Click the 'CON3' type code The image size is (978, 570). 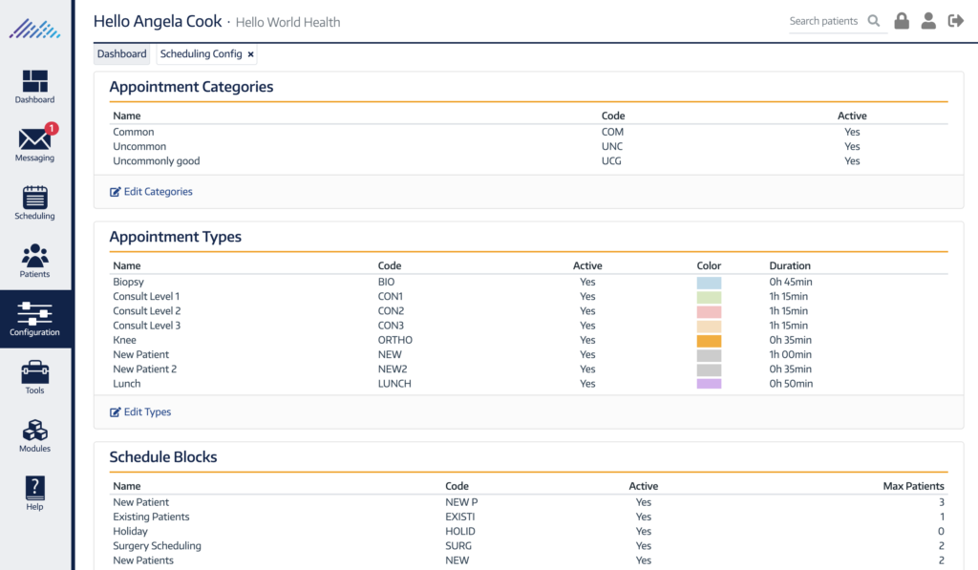coord(391,325)
